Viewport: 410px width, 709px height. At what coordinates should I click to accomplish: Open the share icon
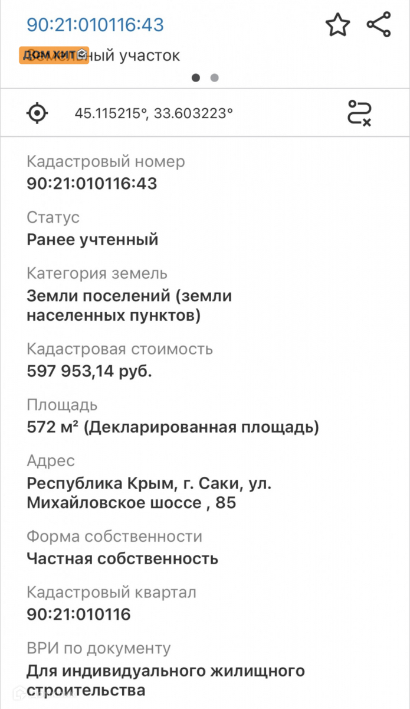(x=378, y=24)
